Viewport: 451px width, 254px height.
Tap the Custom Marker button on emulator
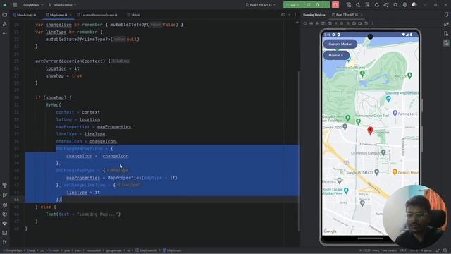click(x=340, y=44)
